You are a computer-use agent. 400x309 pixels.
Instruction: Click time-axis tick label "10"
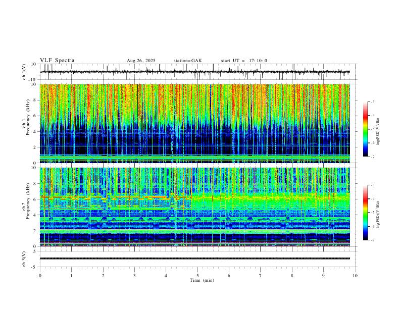click(x=355, y=276)
